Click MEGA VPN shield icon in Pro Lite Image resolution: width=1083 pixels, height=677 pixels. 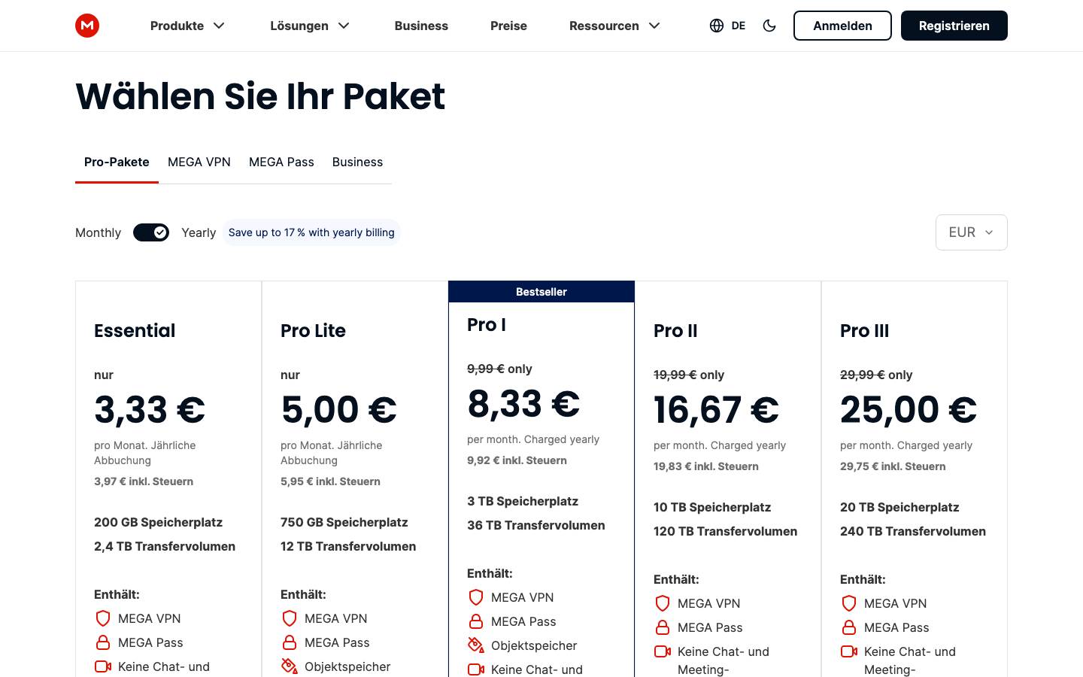(x=290, y=618)
